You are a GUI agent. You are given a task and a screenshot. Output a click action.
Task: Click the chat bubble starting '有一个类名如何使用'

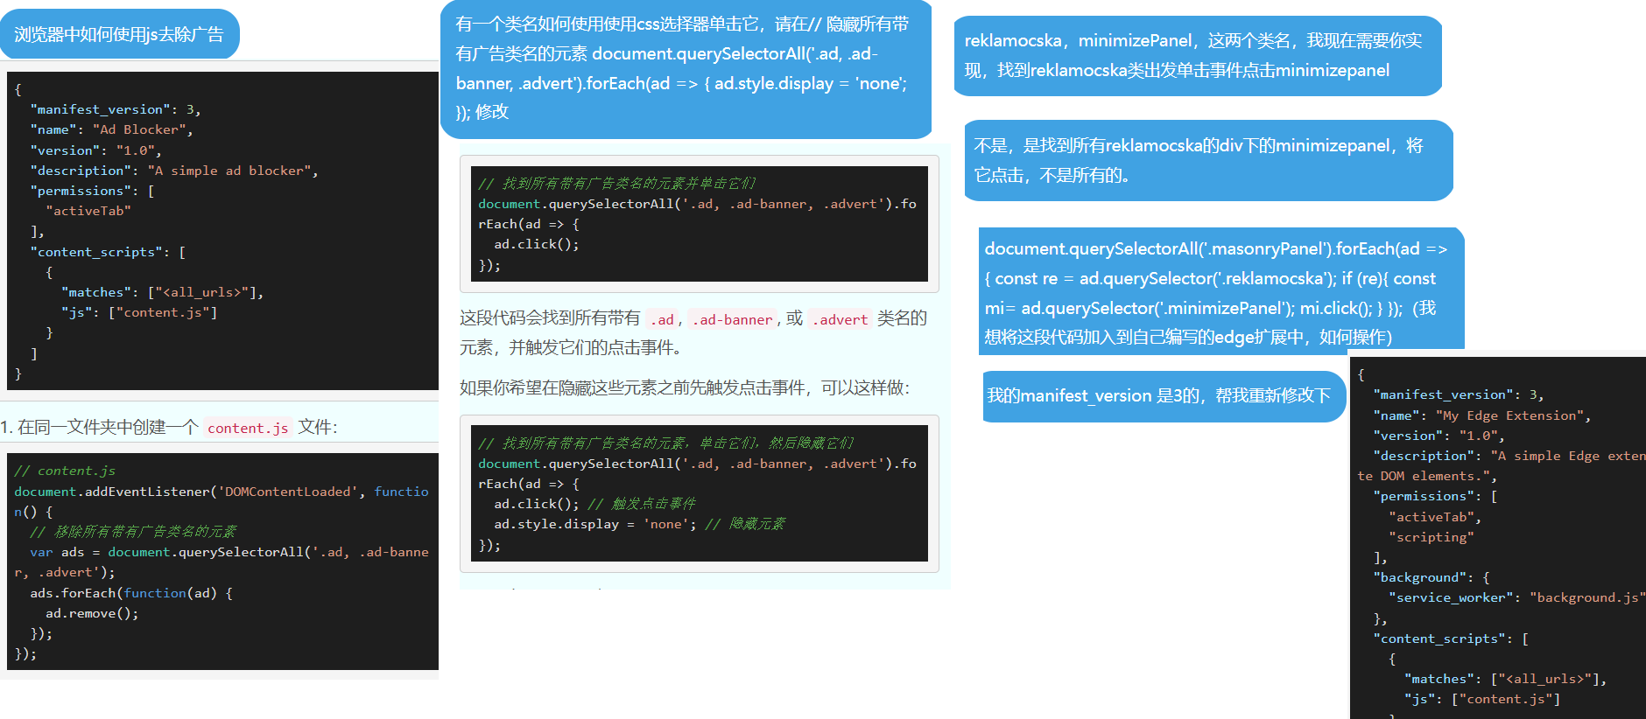(x=686, y=69)
